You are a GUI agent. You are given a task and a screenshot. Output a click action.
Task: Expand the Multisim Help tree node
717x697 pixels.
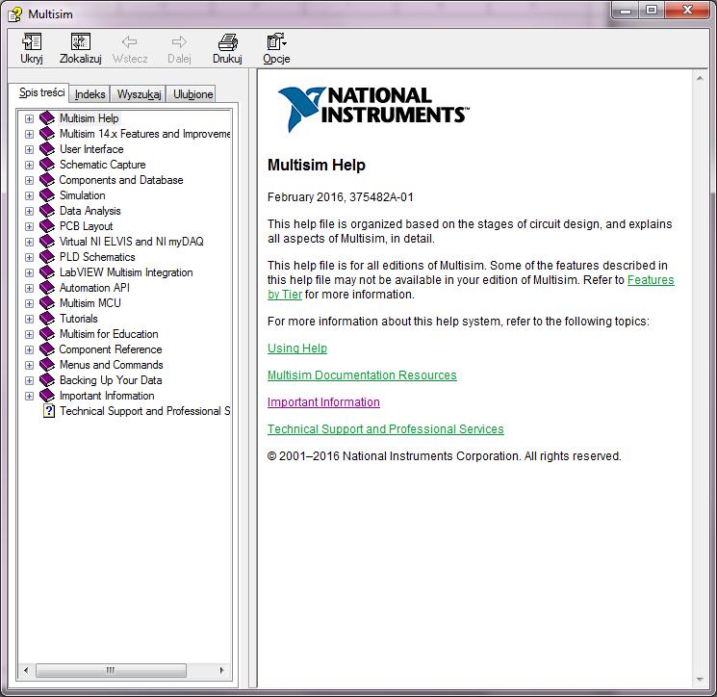pos(29,119)
